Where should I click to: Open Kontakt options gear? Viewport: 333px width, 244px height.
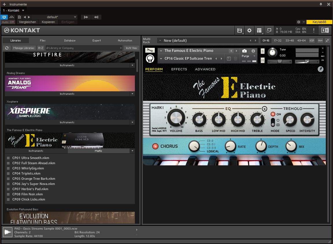(249, 31)
